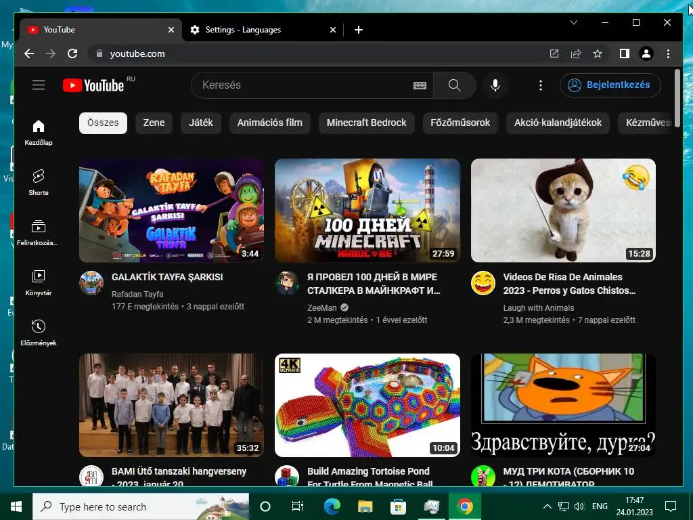Go to Kezdőlap in the sidebar
This screenshot has width=693, height=520.
point(39,133)
